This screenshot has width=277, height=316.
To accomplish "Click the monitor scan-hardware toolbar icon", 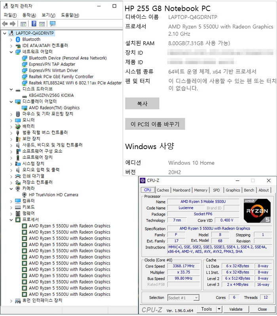I will pos(53,24).
